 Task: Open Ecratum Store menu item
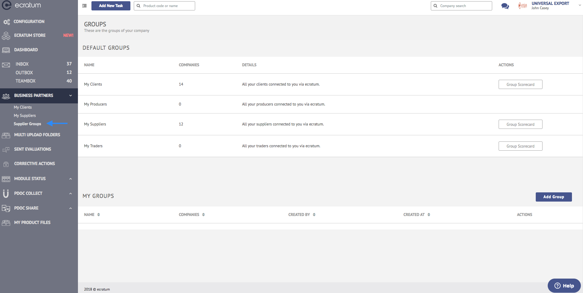pos(30,36)
